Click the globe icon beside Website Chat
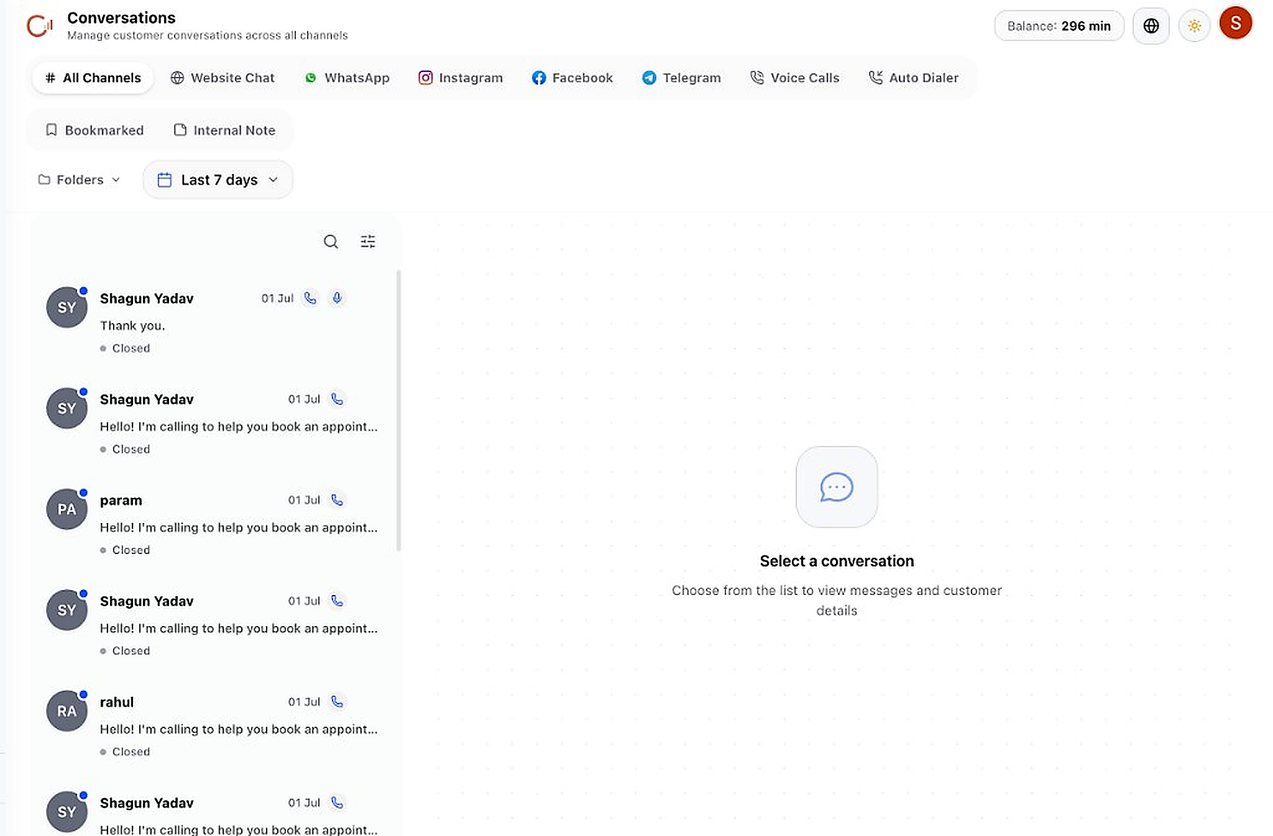Screen dimensions: 1273x836 [x=177, y=78]
